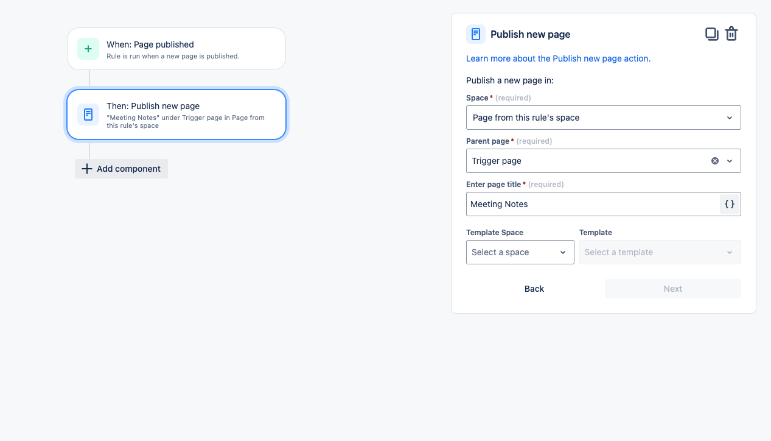Click the page icon in Then step

pyautogui.click(x=88, y=115)
